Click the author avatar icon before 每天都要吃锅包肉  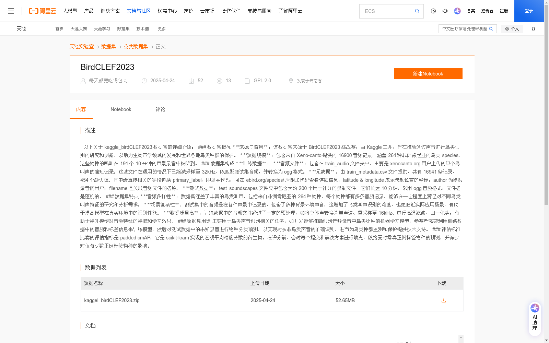click(x=83, y=81)
